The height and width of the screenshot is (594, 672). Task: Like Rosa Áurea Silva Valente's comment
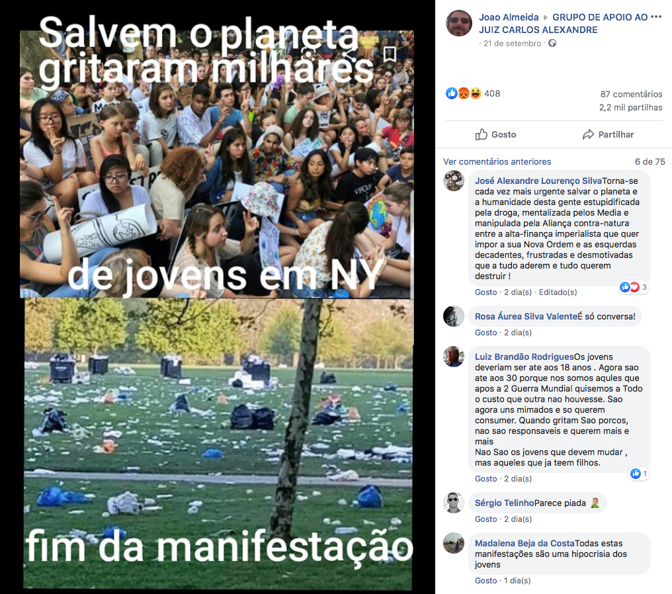[x=485, y=333]
